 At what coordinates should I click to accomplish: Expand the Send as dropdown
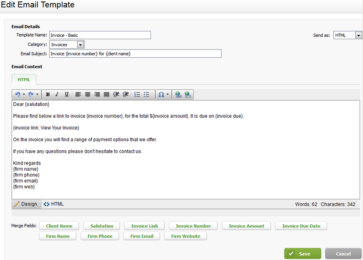[x=358, y=35]
